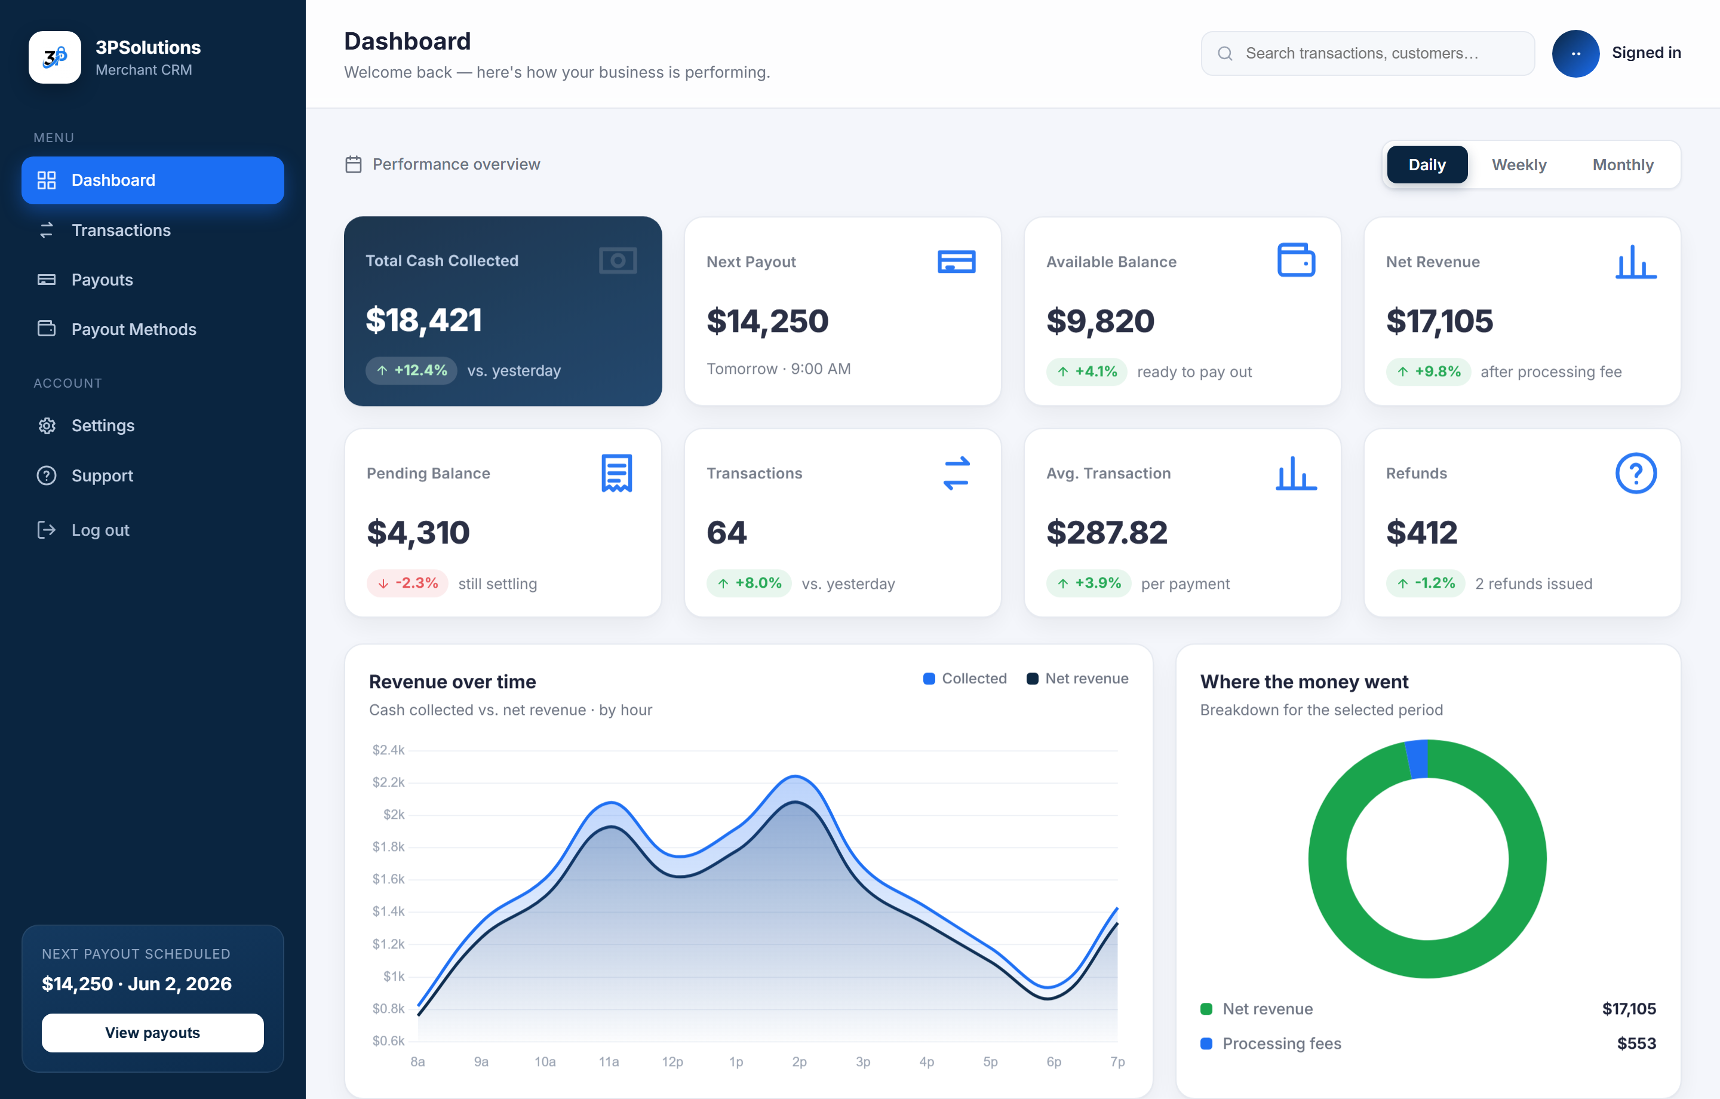Viewport: 1720px width, 1099px height.
Task: Click the search magnifier icon
Action: point(1225,54)
